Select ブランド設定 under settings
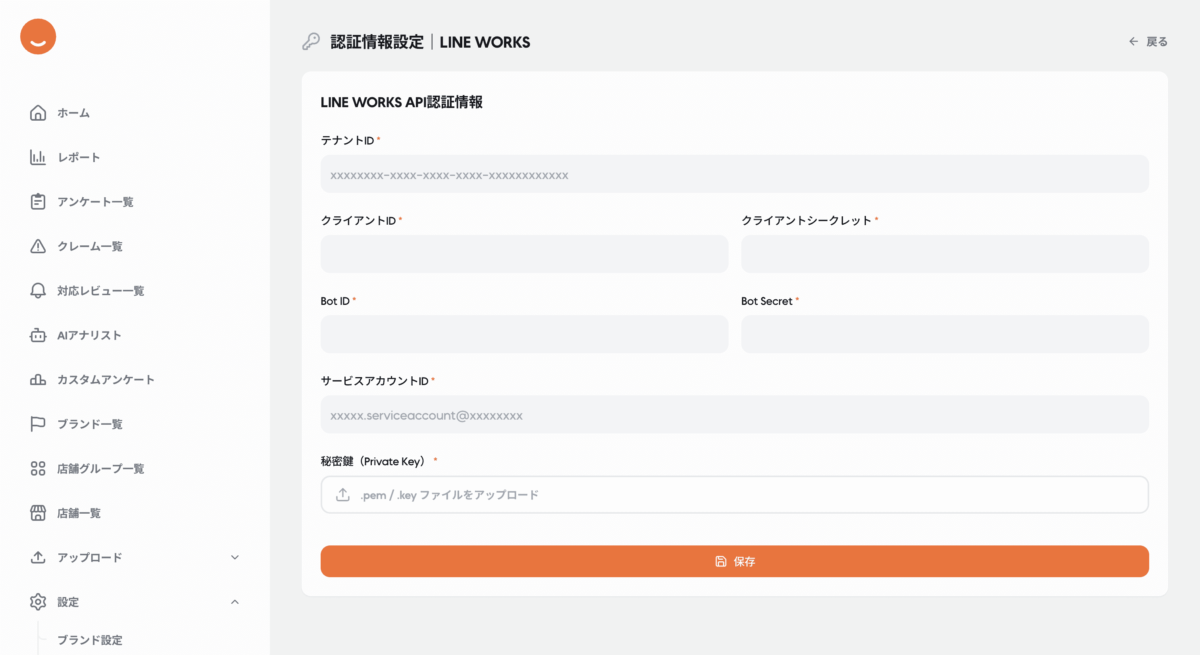The image size is (1200, 655). click(x=90, y=640)
